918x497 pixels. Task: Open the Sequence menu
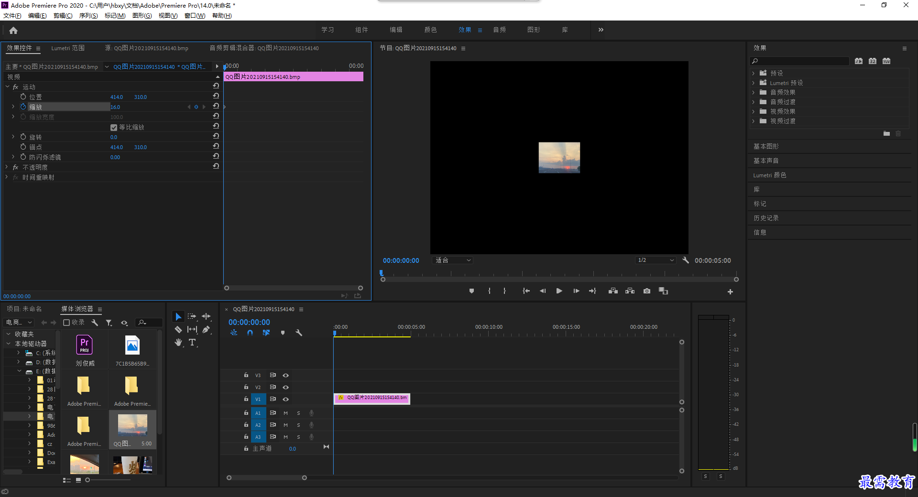point(88,15)
